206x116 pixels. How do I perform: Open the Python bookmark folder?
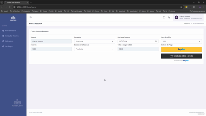point(96,11)
